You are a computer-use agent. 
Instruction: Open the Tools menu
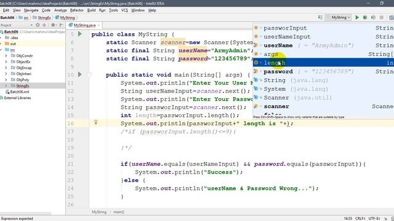(113, 10)
